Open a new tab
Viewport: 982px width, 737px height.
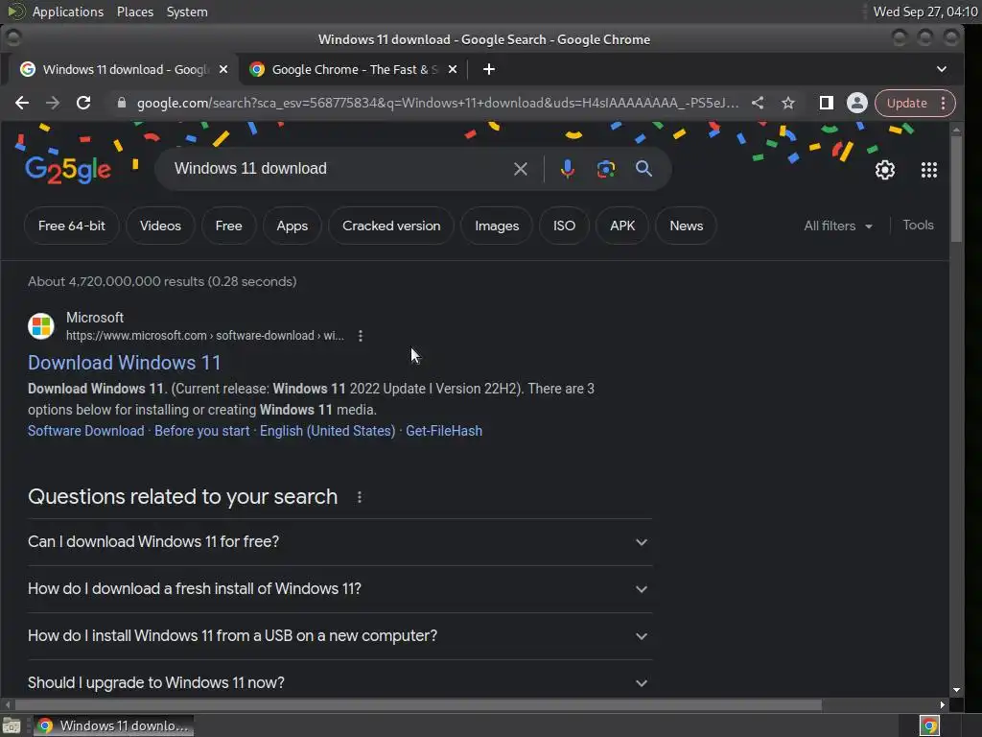[x=489, y=69]
